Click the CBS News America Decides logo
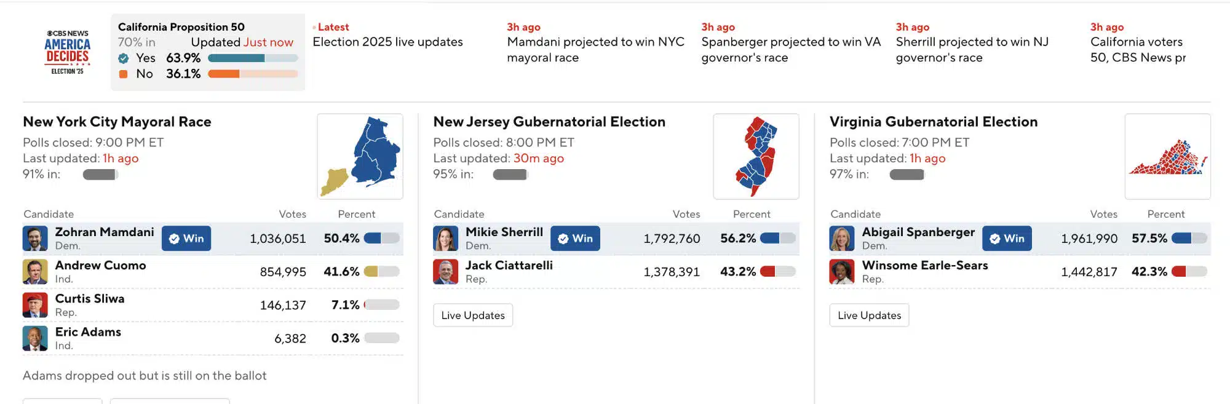Viewport: 1230px width, 404px height. click(x=68, y=52)
